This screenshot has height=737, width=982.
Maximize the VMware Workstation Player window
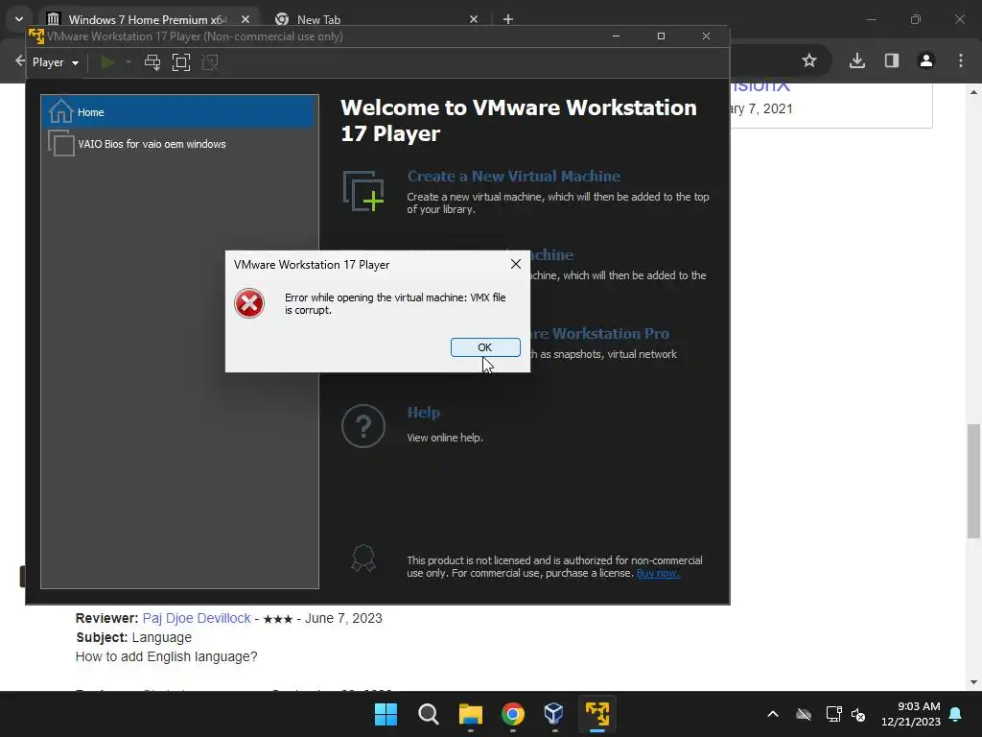coord(661,36)
